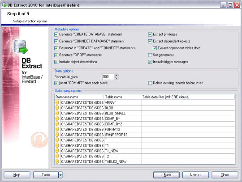The width and height of the screenshot is (242, 182).
Task: Click Table data filter column header
Action: tap(188, 97)
